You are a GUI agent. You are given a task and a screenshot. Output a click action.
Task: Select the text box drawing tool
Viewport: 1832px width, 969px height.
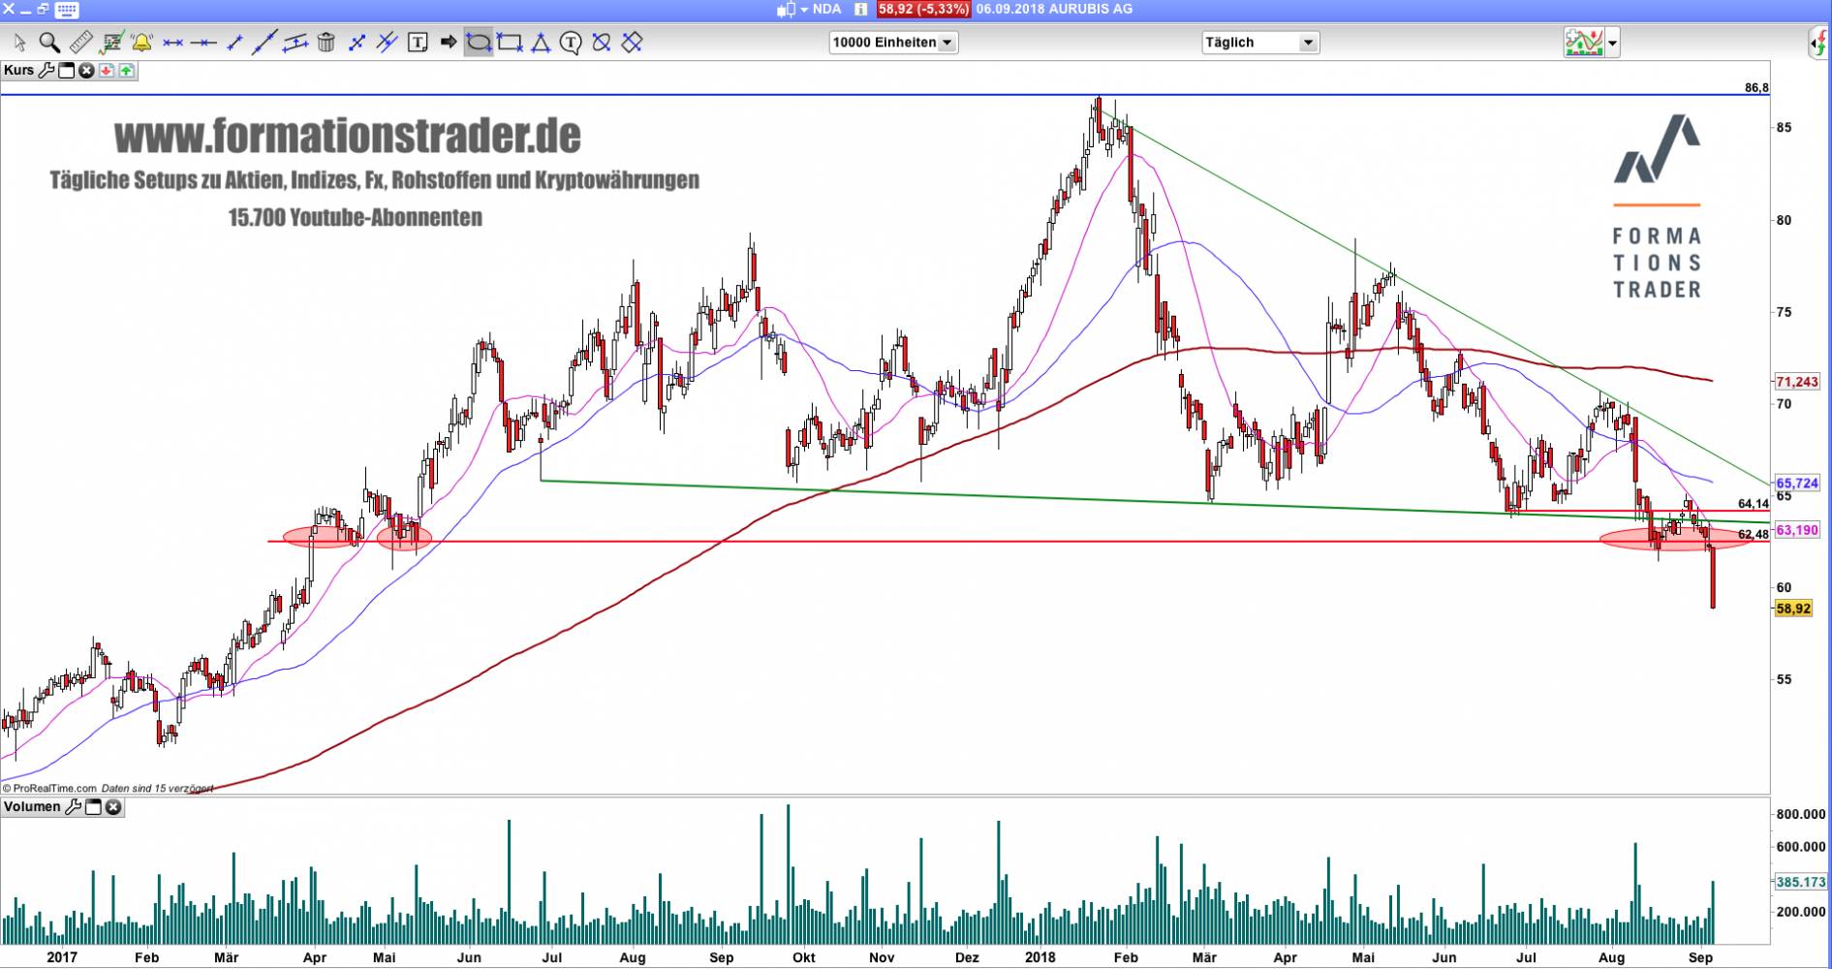click(x=418, y=43)
